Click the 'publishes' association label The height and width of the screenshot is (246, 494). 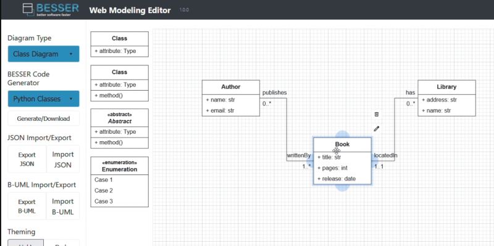click(x=274, y=92)
